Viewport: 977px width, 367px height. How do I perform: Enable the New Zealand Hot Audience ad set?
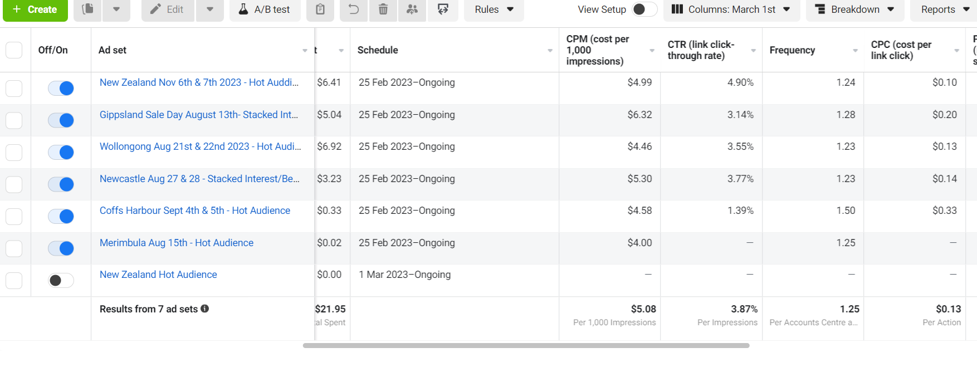(x=61, y=280)
